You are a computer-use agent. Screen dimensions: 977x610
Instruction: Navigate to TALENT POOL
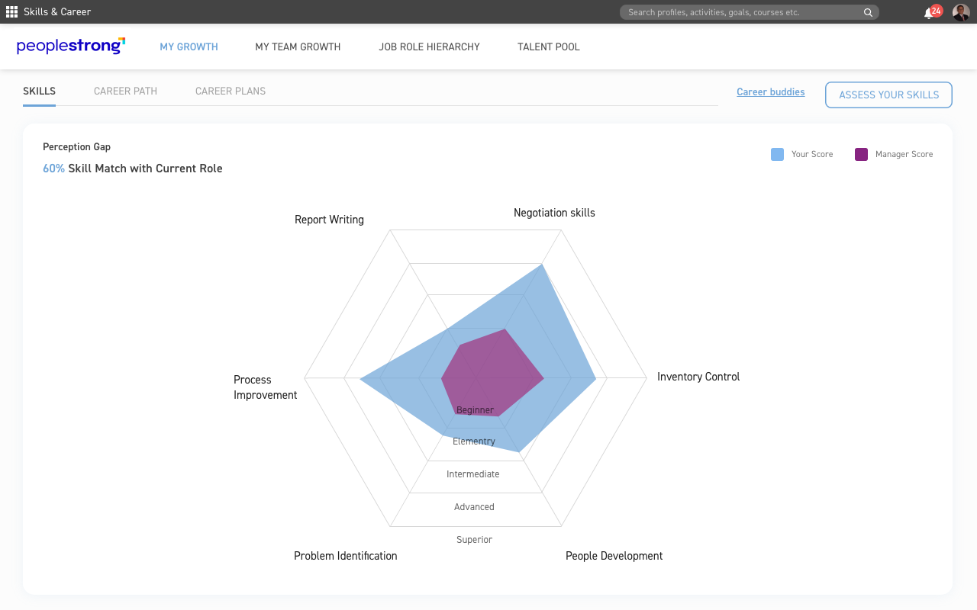pyautogui.click(x=548, y=47)
